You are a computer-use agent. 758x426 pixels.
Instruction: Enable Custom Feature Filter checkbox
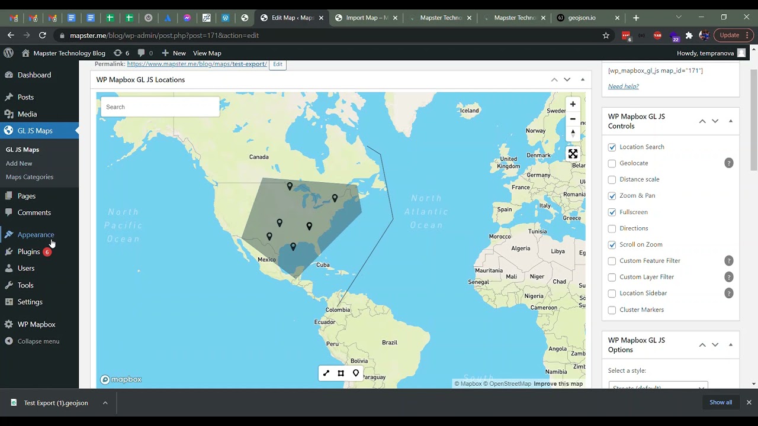(x=612, y=261)
